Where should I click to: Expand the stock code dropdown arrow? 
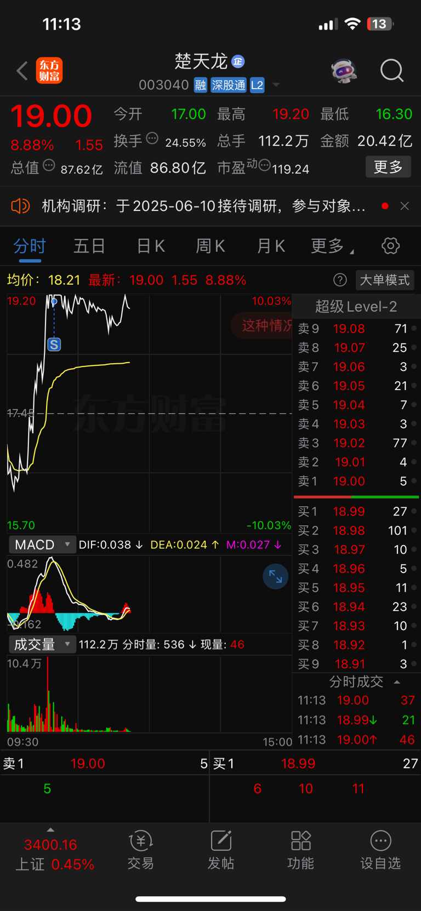[276, 85]
